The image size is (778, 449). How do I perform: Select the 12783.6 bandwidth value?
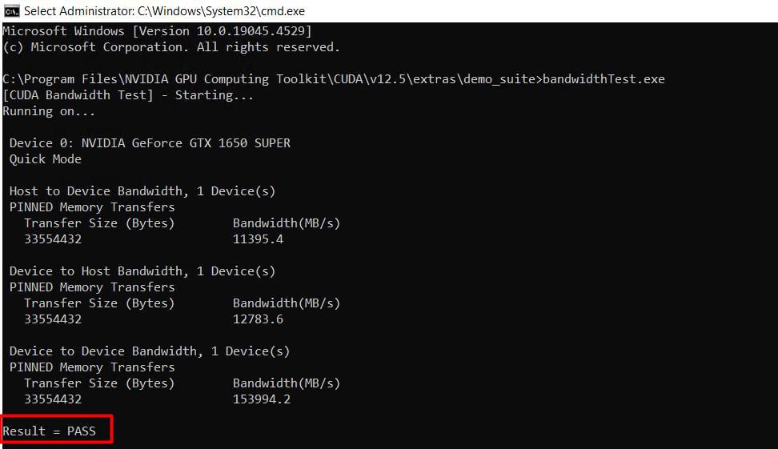(x=258, y=319)
